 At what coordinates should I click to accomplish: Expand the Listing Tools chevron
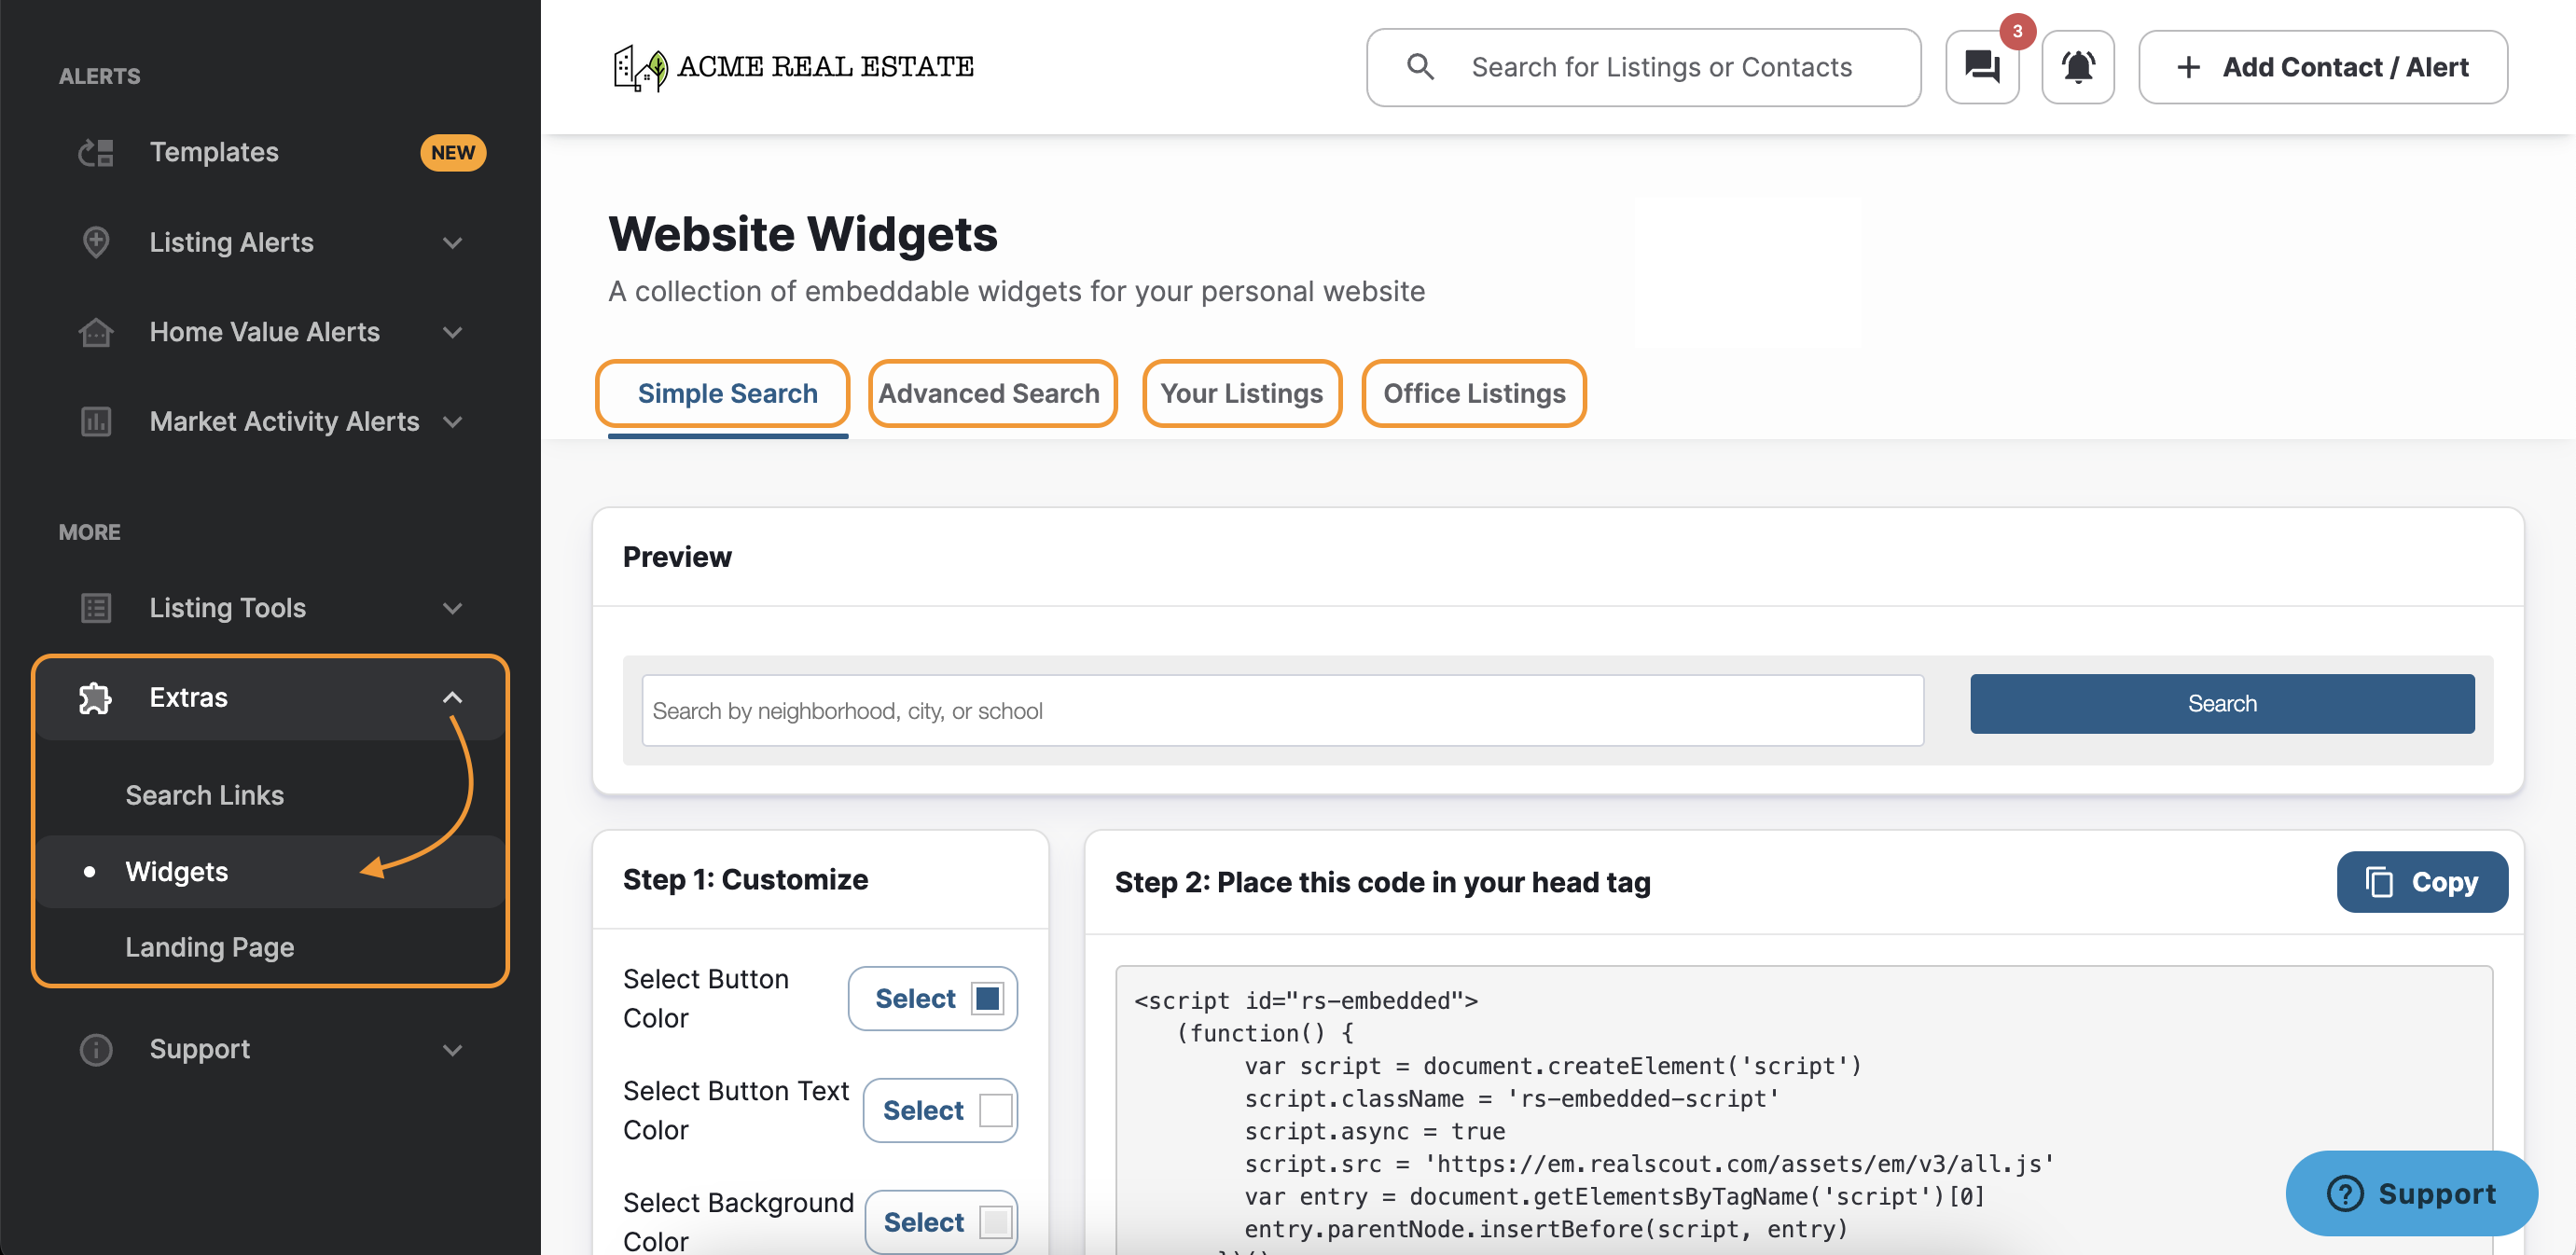tap(453, 609)
